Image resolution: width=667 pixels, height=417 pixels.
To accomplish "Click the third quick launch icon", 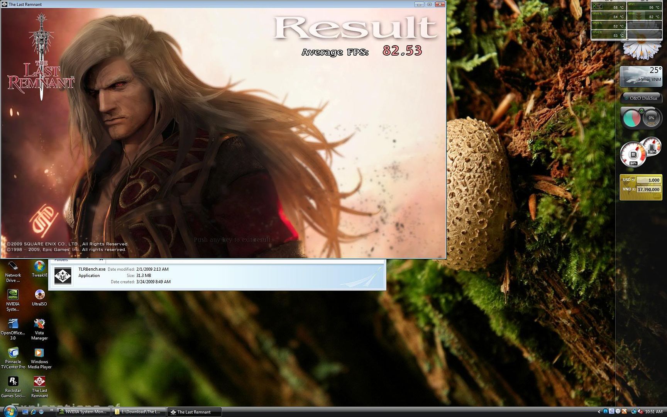I will [41, 412].
